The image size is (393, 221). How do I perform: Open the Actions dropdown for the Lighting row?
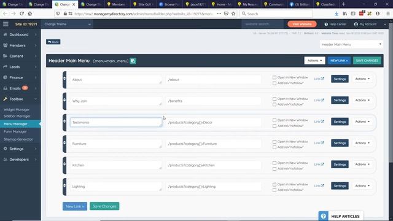(x=362, y=185)
